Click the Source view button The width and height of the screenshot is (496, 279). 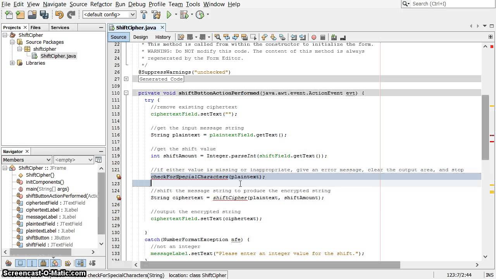click(x=118, y=37)
